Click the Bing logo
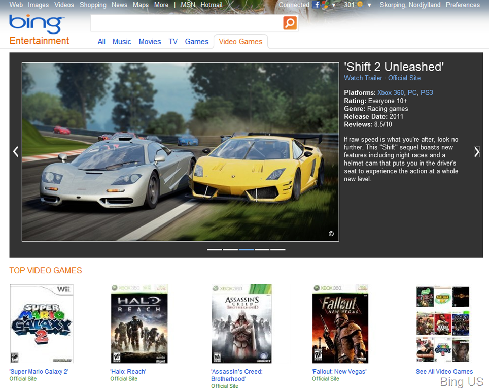The width and height of the screenshot is (489, 390). [37, 24]
